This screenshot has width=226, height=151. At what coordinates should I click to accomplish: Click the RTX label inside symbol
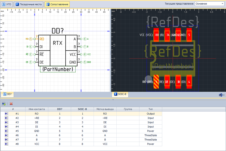pyautogui.click(x=58, y=43)
